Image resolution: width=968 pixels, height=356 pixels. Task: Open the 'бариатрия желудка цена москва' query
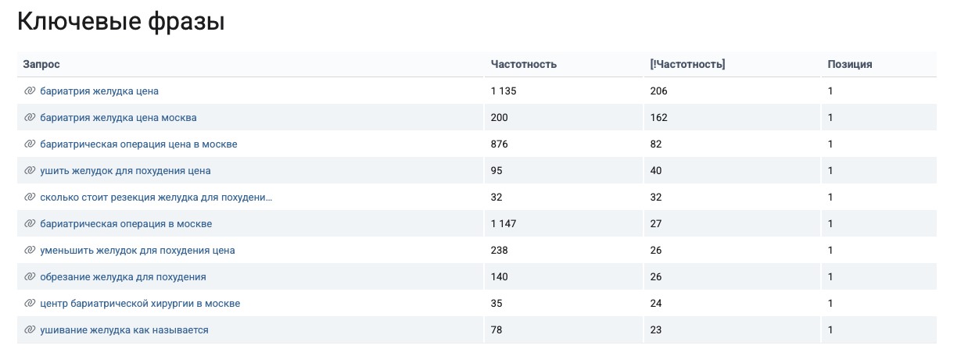point(118,118)
